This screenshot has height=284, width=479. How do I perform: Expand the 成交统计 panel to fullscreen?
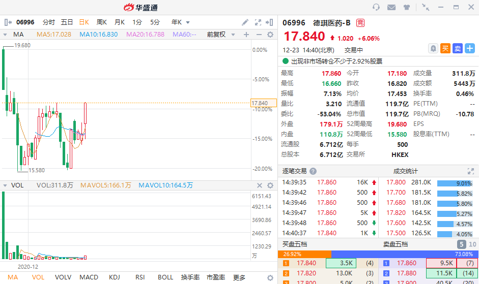tap(470, 171)
